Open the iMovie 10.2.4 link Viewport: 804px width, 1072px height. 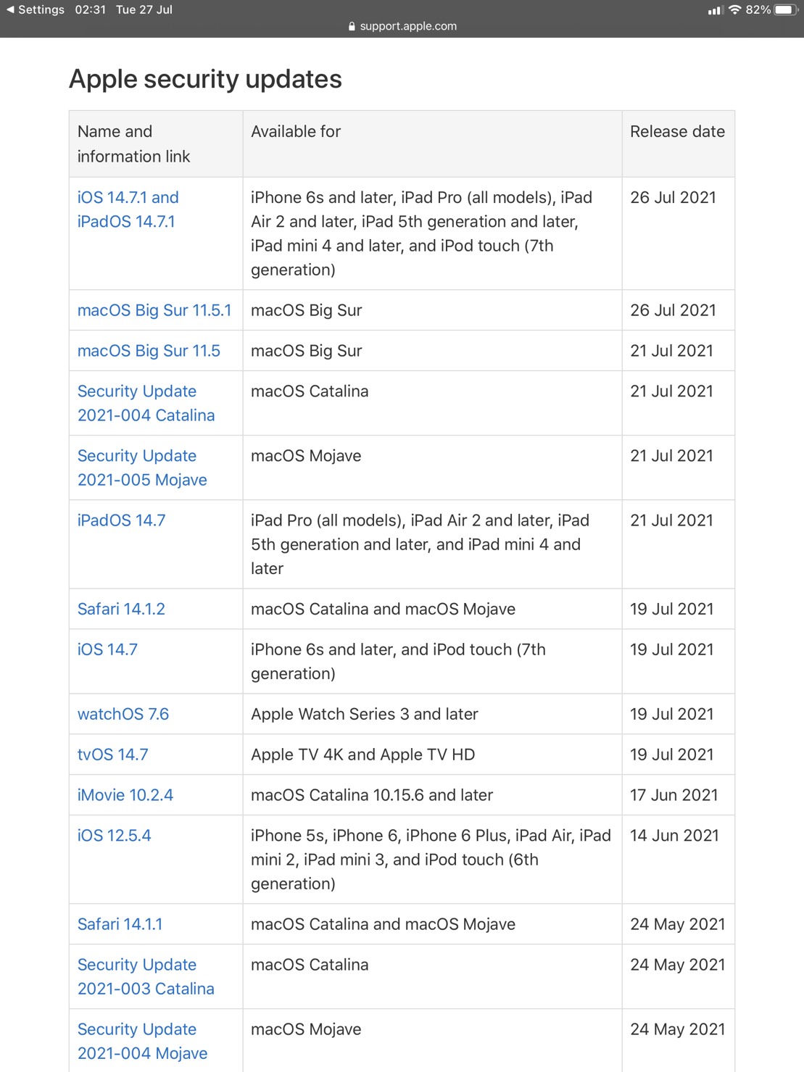click(x=125, y=795)
